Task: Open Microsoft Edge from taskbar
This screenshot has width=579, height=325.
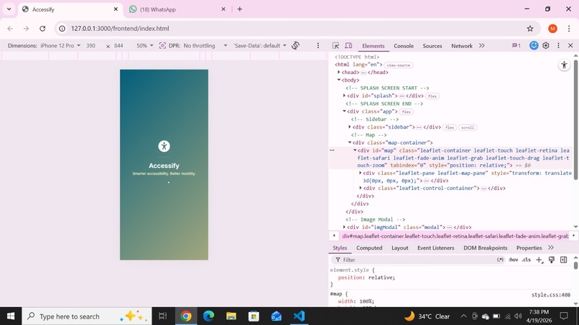Action: click(208, 316)
